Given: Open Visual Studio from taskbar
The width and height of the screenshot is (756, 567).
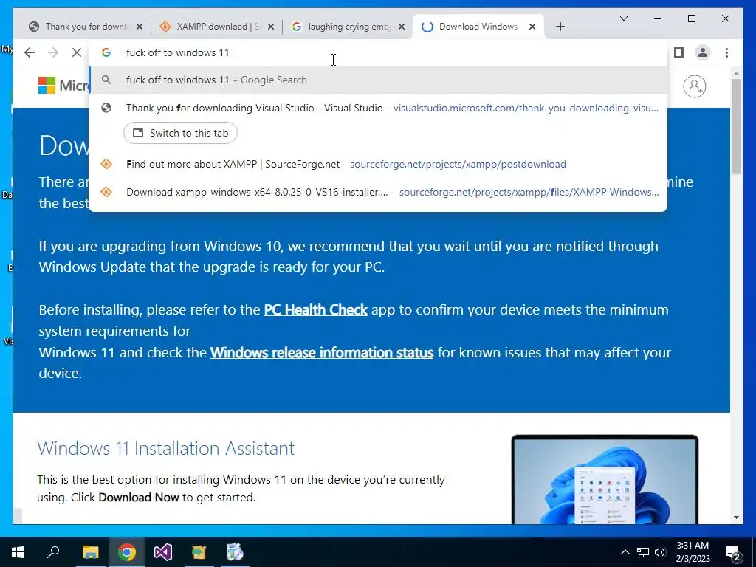Looking at the screenshot, I should [x=163, y=552].
